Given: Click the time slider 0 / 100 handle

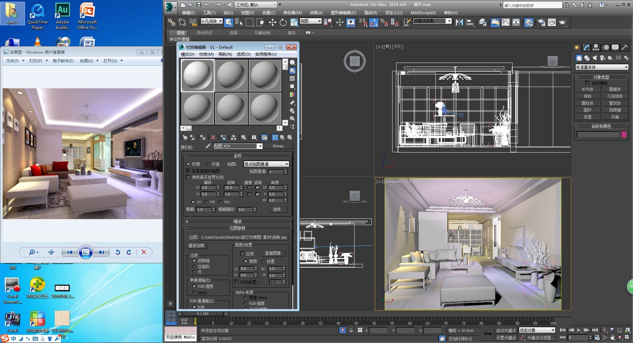Looking at the screenshot, I should click(203, 314).
